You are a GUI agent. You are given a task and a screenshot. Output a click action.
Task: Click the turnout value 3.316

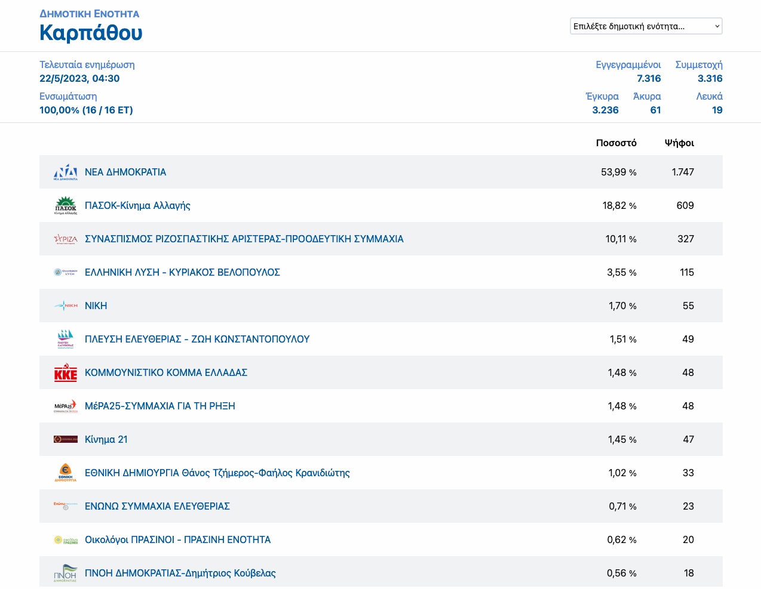710,78
